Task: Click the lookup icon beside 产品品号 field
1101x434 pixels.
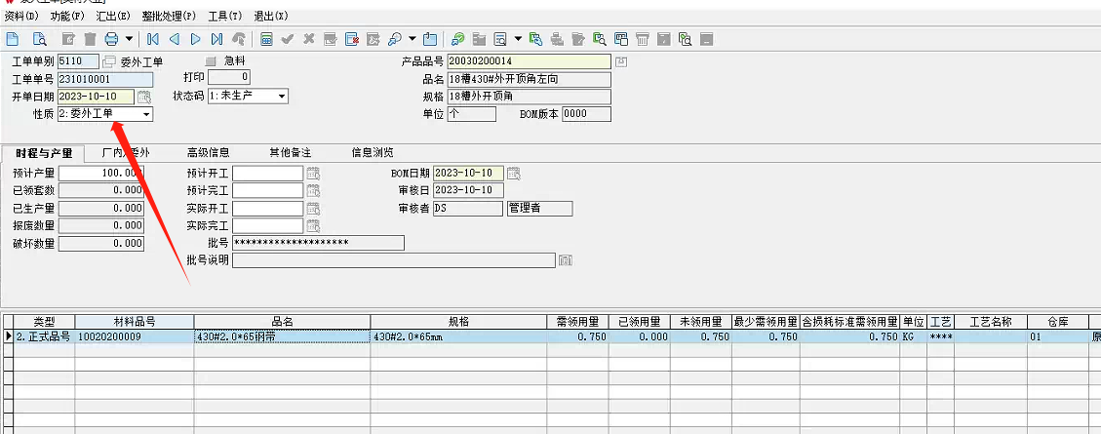Action: (x=621, y=62)
